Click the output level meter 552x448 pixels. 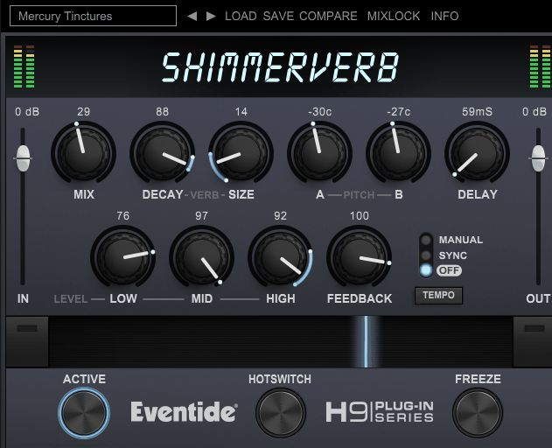[x=541, y=66]
